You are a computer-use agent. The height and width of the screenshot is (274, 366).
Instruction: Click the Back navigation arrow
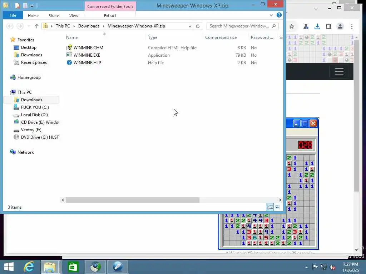(10, 26)
